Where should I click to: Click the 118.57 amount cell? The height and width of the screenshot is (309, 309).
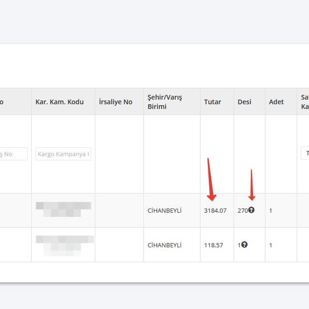point(213,245)
